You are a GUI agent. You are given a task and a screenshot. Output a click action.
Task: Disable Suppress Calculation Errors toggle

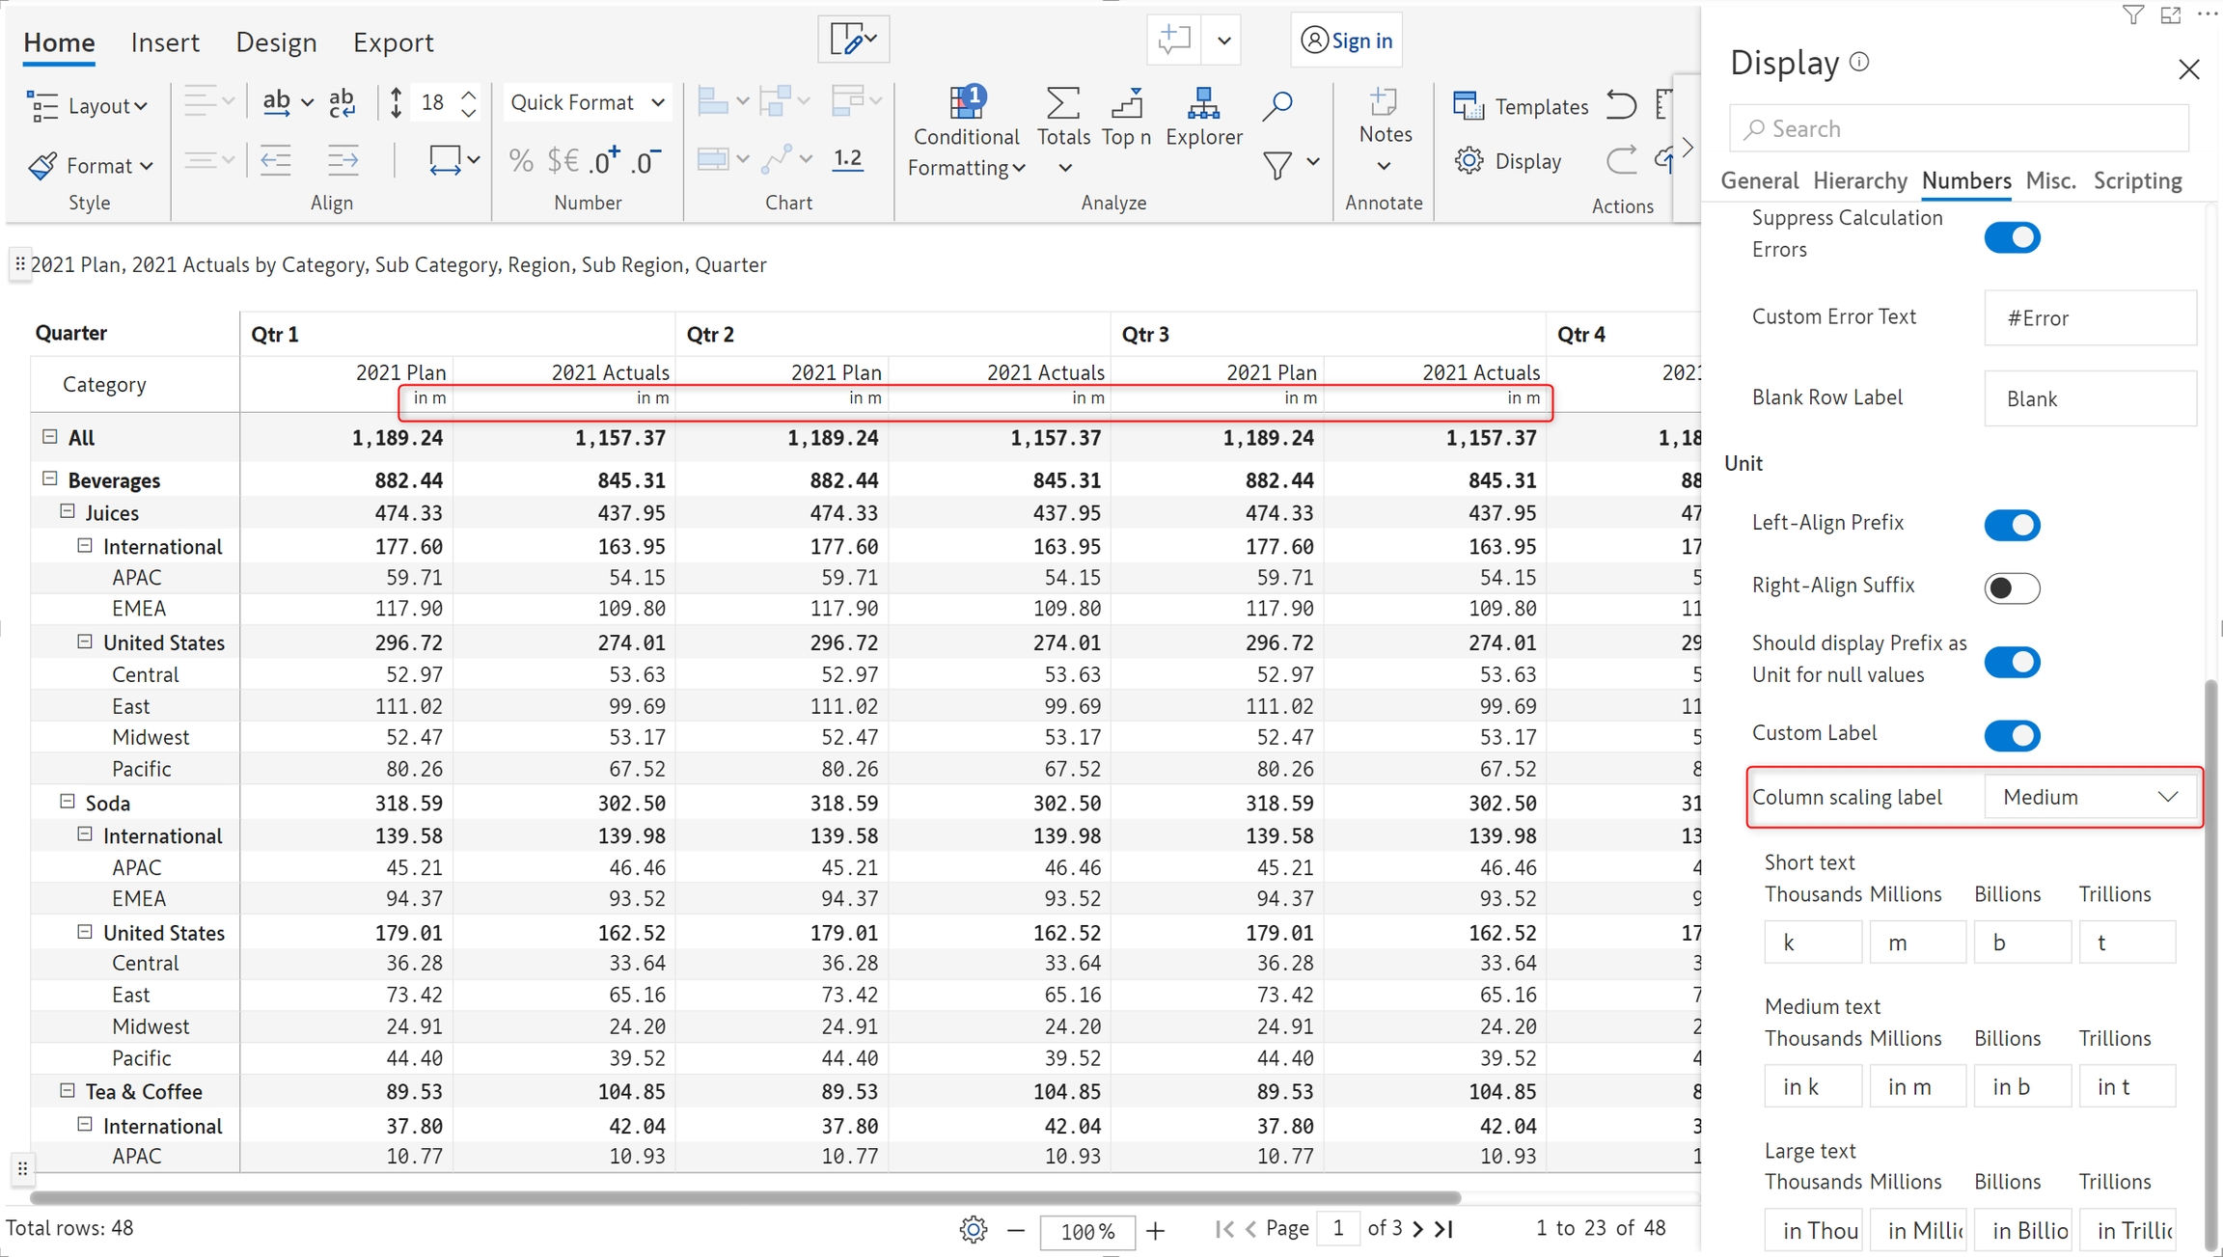(x=2012, y=237)
